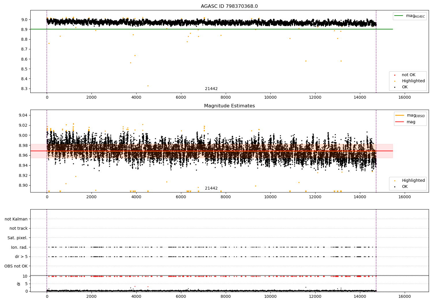The width and height of the screenshot is (433, 303).
Task: Click orange line swatch beside mag OBSID
Action: click(x=400, y=115)
